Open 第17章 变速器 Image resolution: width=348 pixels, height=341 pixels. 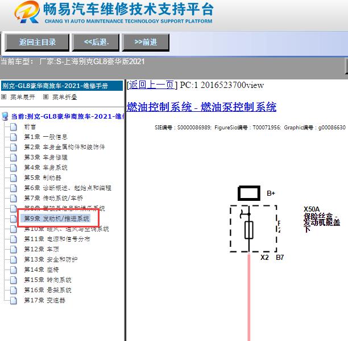44,300
